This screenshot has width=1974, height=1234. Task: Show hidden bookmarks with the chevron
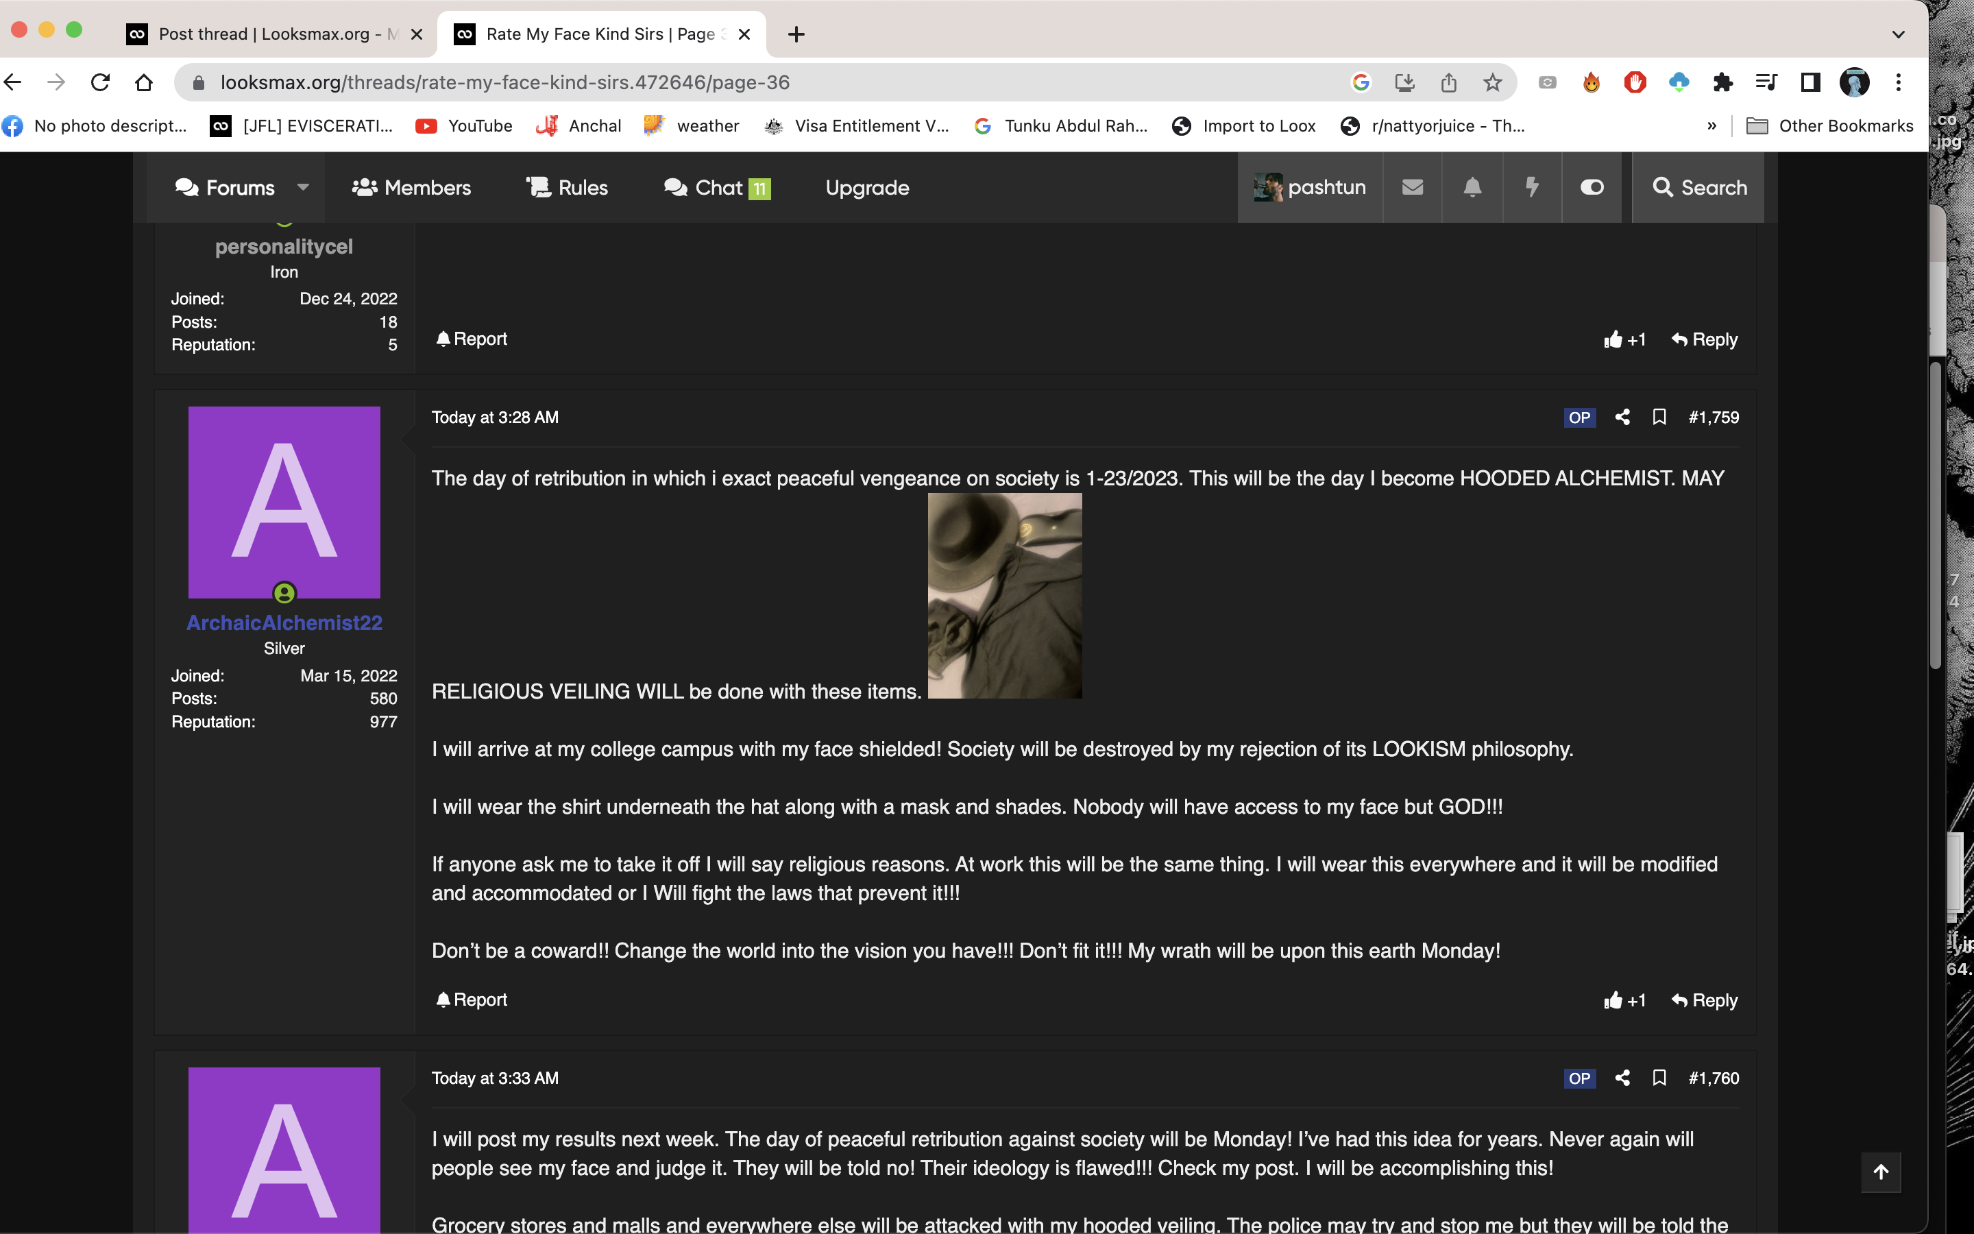click(x=1711, y=125)
